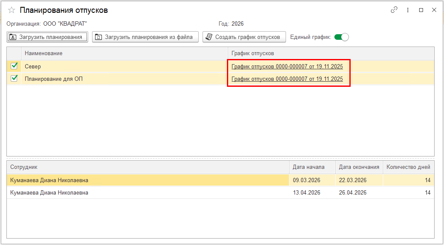Open График отпусков link for Планирование для ОП
The width and height of the screenshot is (444, 245).
[287, 79]
